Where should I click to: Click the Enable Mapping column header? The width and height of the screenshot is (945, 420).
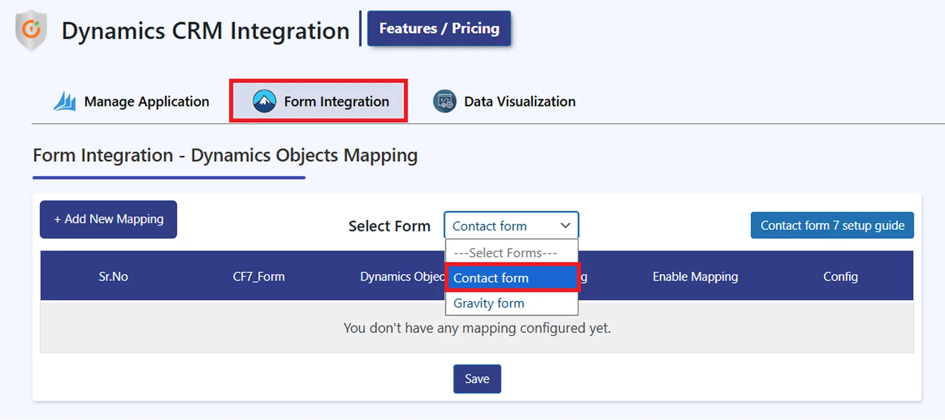(x=695, y=276)
